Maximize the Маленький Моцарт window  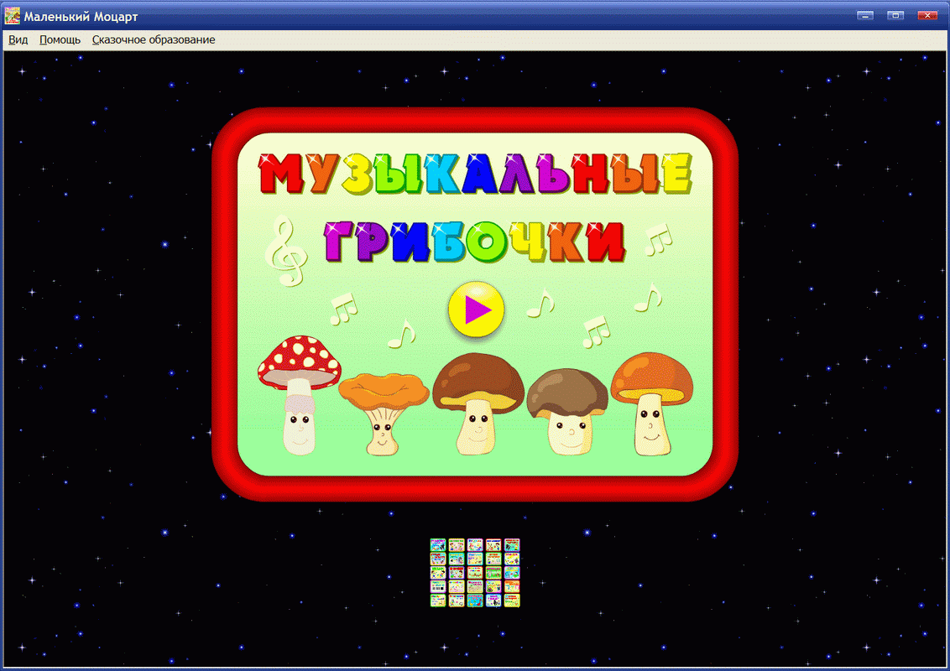click(895, 15)
